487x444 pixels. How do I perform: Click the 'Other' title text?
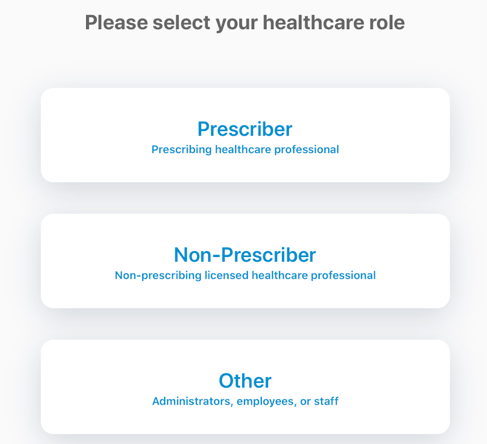(245, 381)
